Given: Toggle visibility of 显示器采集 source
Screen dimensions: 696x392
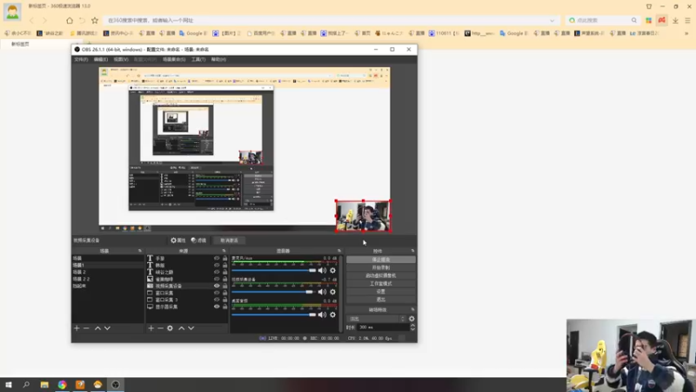Looking at the screenshot, I should (217, 307).
